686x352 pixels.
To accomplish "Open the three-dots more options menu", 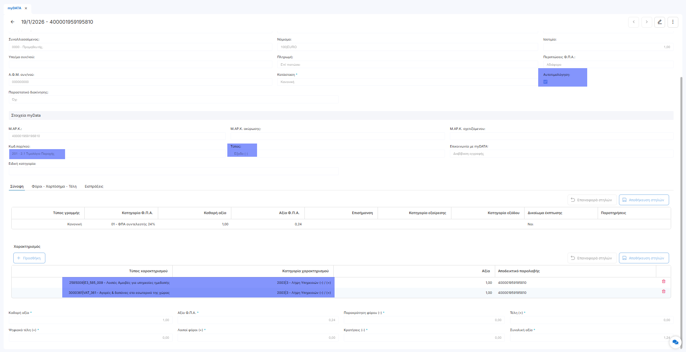I will pyautogui.click(x=673, y=22).
